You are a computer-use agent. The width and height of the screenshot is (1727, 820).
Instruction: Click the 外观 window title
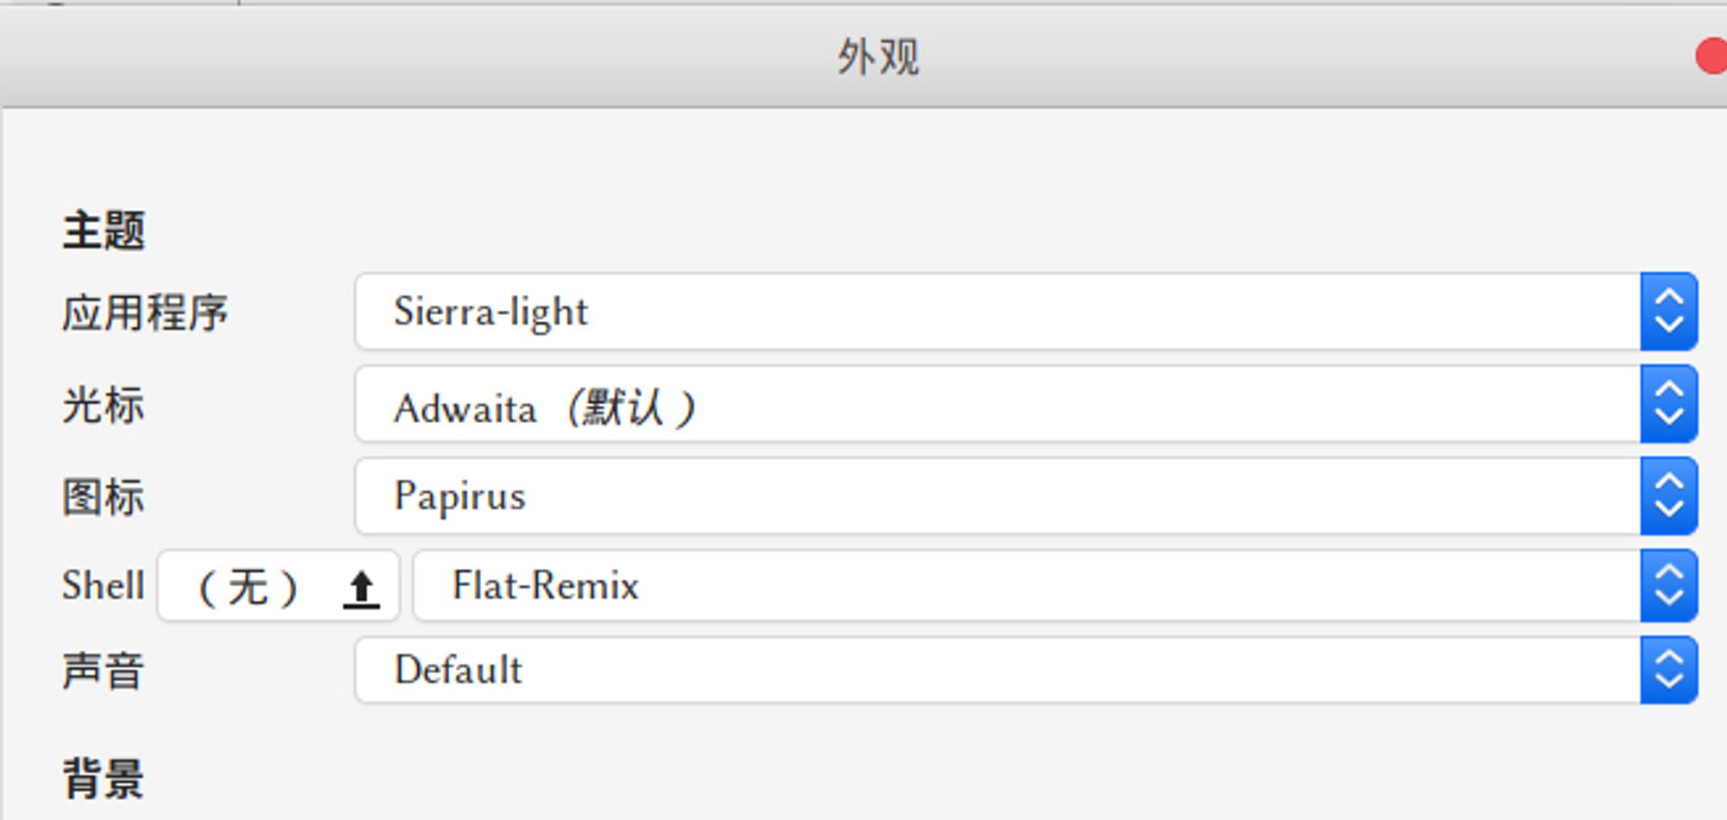point(878,57)
